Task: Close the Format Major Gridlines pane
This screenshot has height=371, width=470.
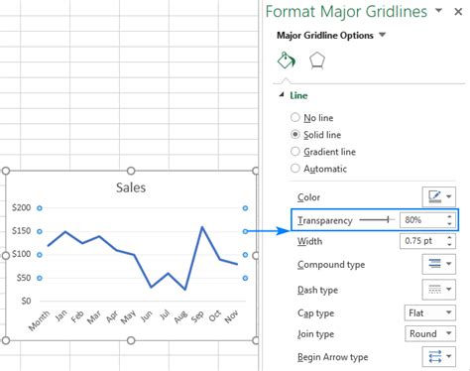Action: tap(458, 12)
